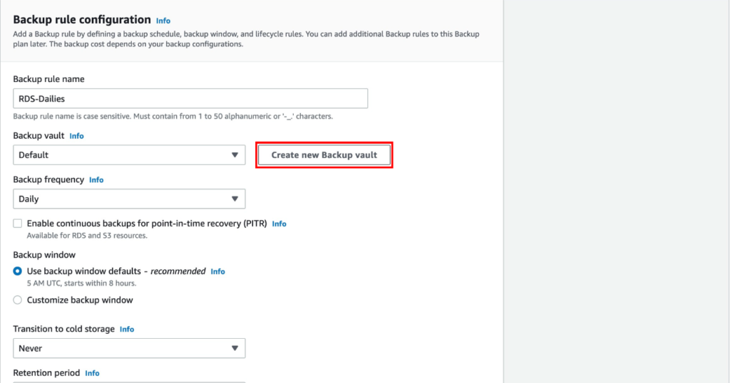Click Create new Backup vault button

[324, 154]
